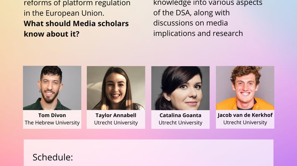Select the name Taylor Annabell
The height and width of the screenshot is (166, 297).
(116, 115)
